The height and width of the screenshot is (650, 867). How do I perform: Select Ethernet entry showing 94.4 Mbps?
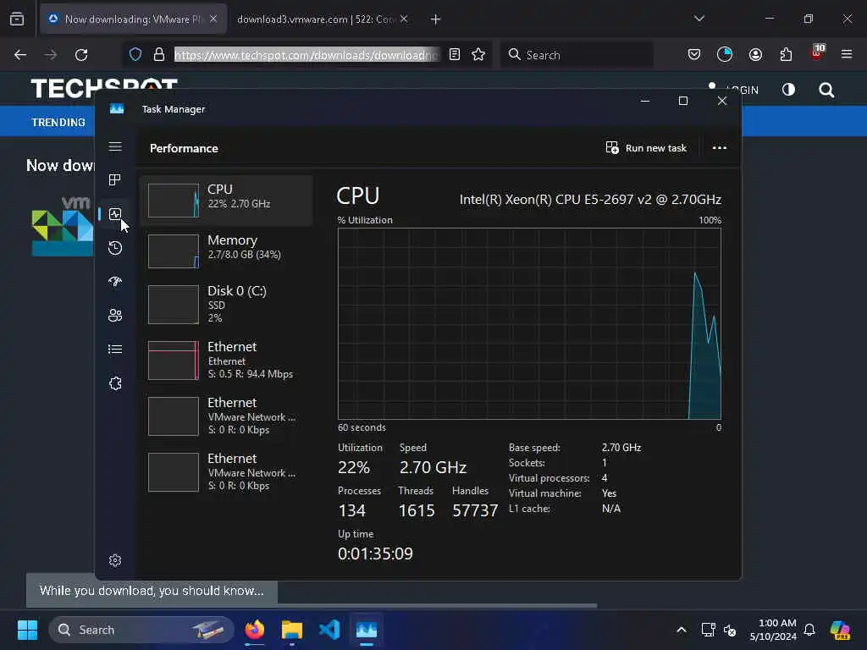pos(226,360)
